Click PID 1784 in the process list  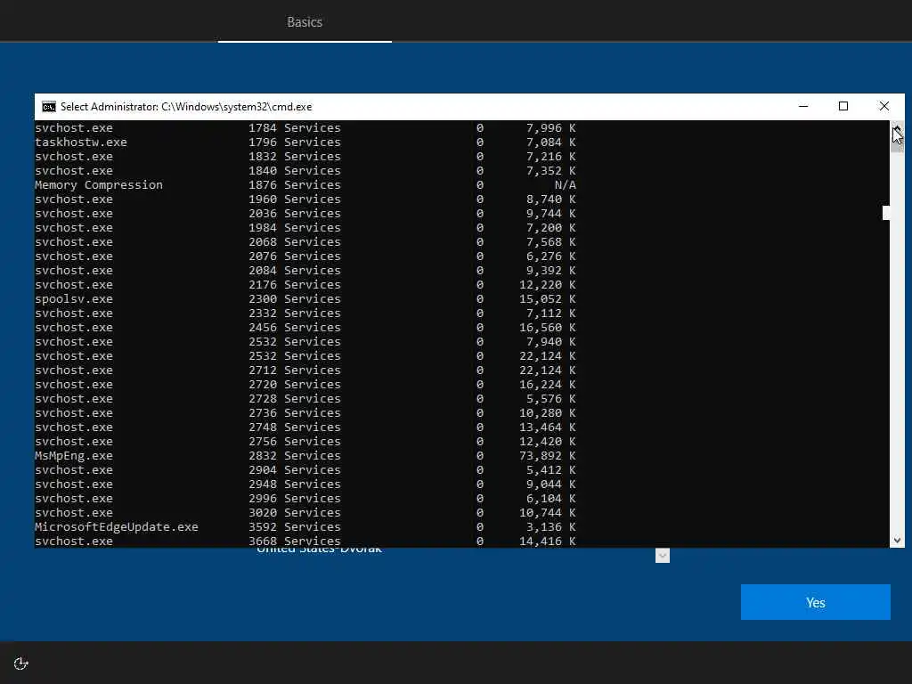coord(263,128)
